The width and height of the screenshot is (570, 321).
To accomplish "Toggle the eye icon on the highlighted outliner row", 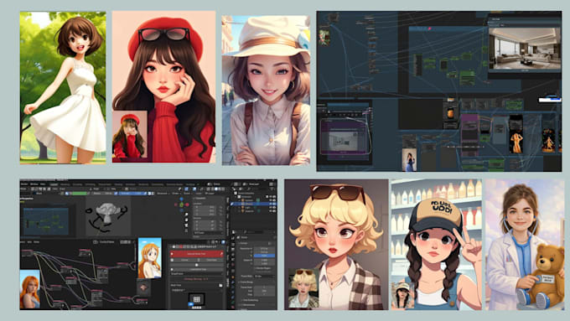I will tap(271, 204).
